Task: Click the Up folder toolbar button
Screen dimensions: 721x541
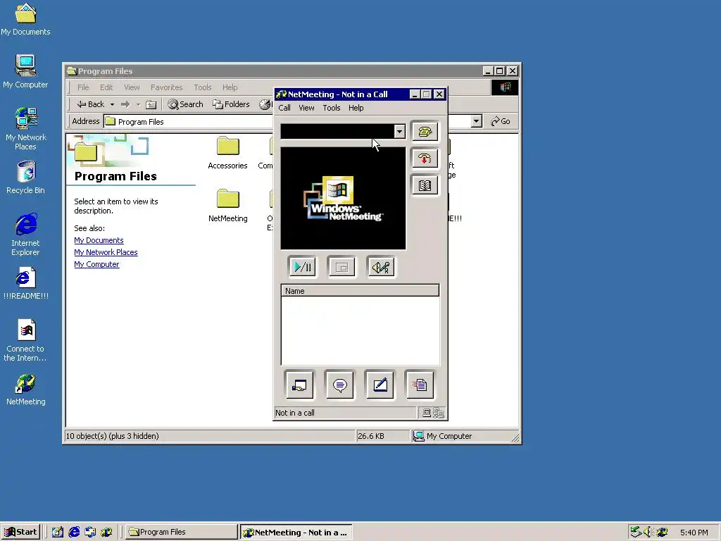Action: pyautogui.click(x=151, y=104)
